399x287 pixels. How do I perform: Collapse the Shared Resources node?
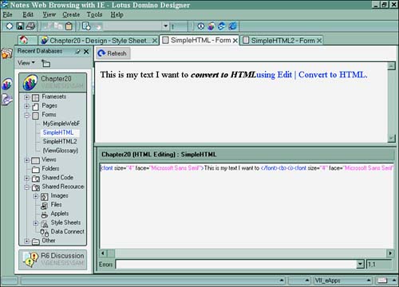coord(27,187)
